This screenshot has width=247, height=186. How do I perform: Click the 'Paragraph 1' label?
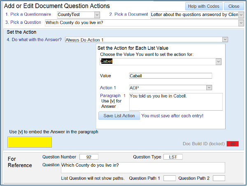click(x=113, y=95)
